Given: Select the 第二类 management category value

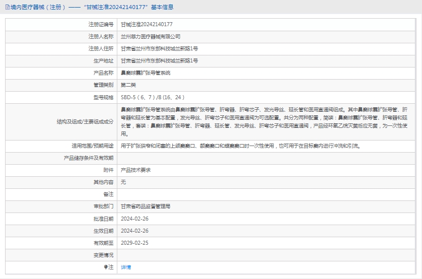Looking at the screenshot, I should click(x=128, y=85).
